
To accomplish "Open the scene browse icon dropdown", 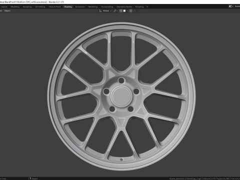I will coord(231,6).
